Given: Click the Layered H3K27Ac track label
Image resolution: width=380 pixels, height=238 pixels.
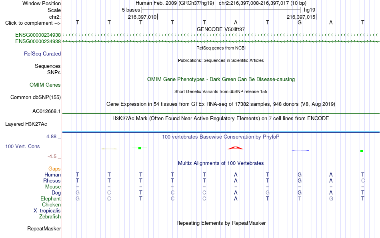Looking at the screenshot, I should tap(26, 124).
